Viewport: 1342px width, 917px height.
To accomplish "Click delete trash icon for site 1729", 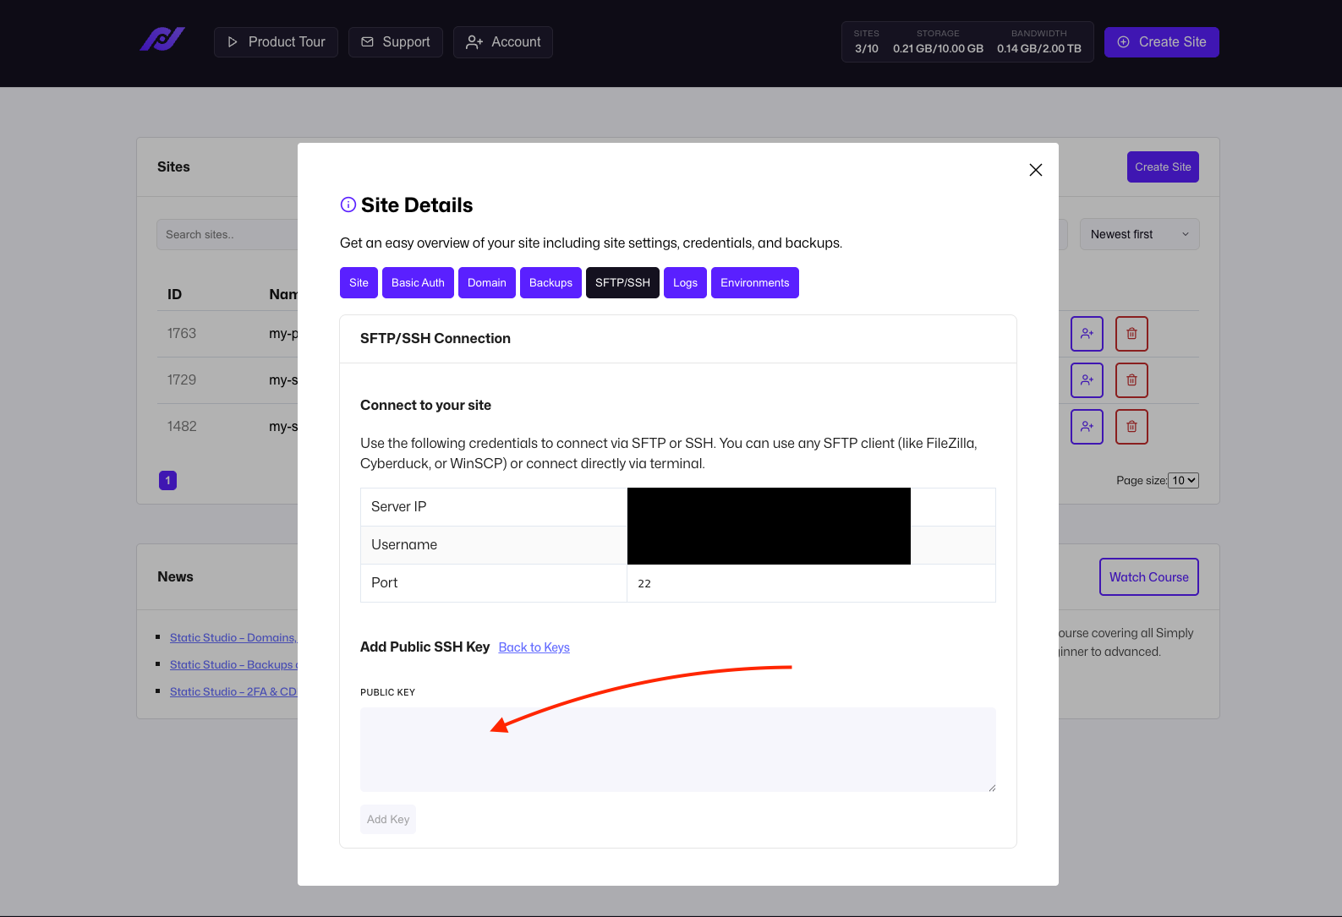I will click(1131, 380).
